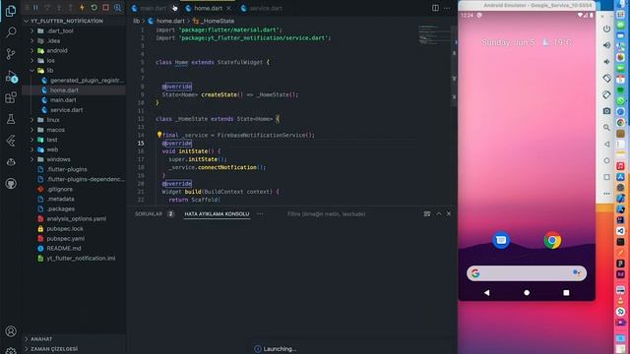The width and height of the screenshot is (630, 354).
Task: Open emulator extended controls (three dots)
Action: pos(606,194)
